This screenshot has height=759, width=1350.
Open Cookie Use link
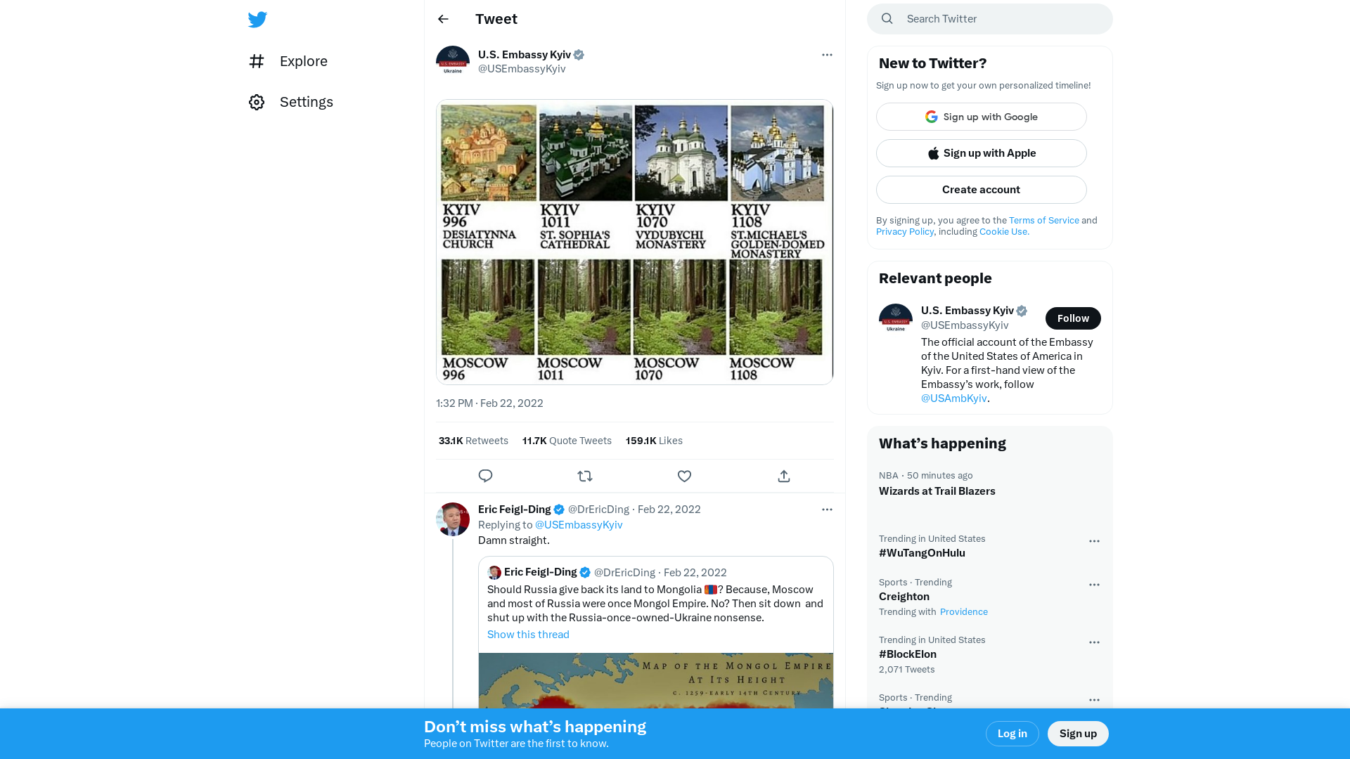(1004, 231)
